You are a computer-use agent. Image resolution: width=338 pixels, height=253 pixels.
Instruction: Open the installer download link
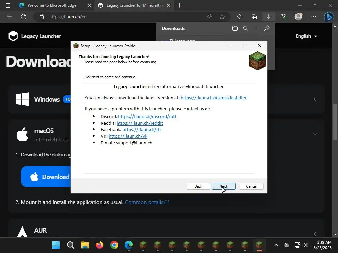pyautogui.click(x=214, y=98)
